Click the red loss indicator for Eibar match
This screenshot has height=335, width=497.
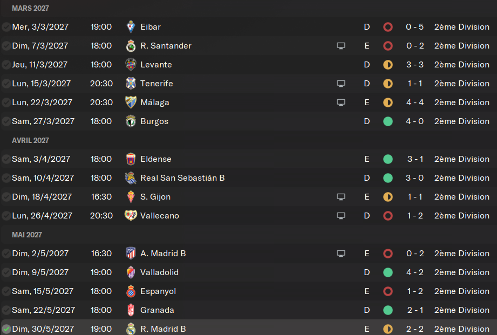pyautogui.click(x=388, y=27)
